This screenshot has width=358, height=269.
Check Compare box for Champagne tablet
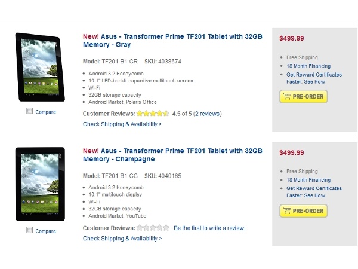tap(29, 230)
